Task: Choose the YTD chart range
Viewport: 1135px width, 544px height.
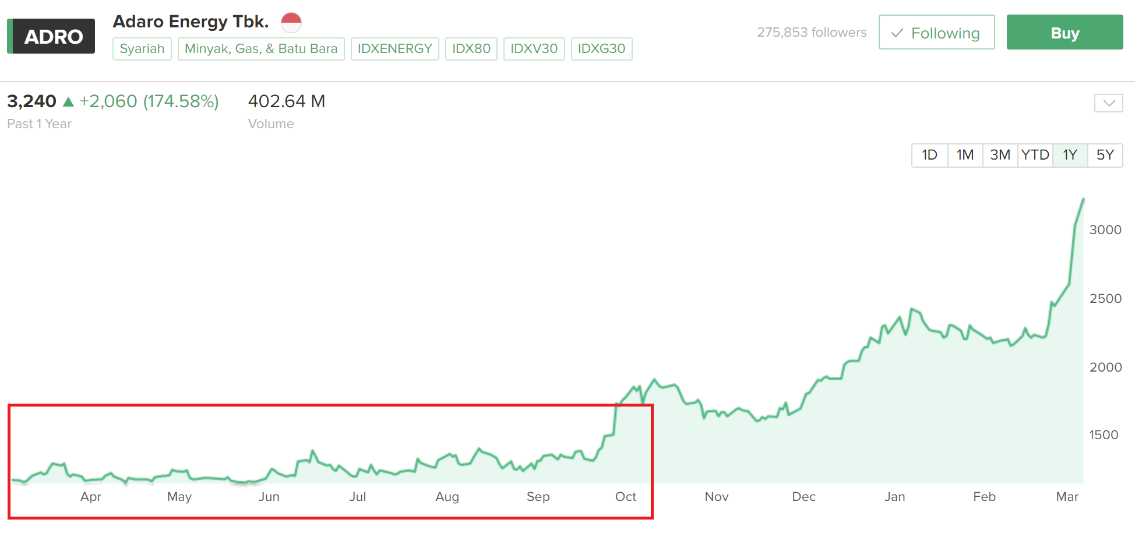Action: (1035, 155)
